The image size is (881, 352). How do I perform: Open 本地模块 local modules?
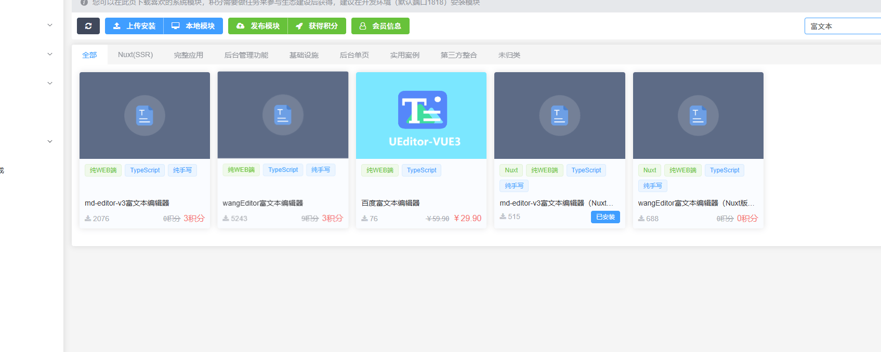(x=193, y=26)
